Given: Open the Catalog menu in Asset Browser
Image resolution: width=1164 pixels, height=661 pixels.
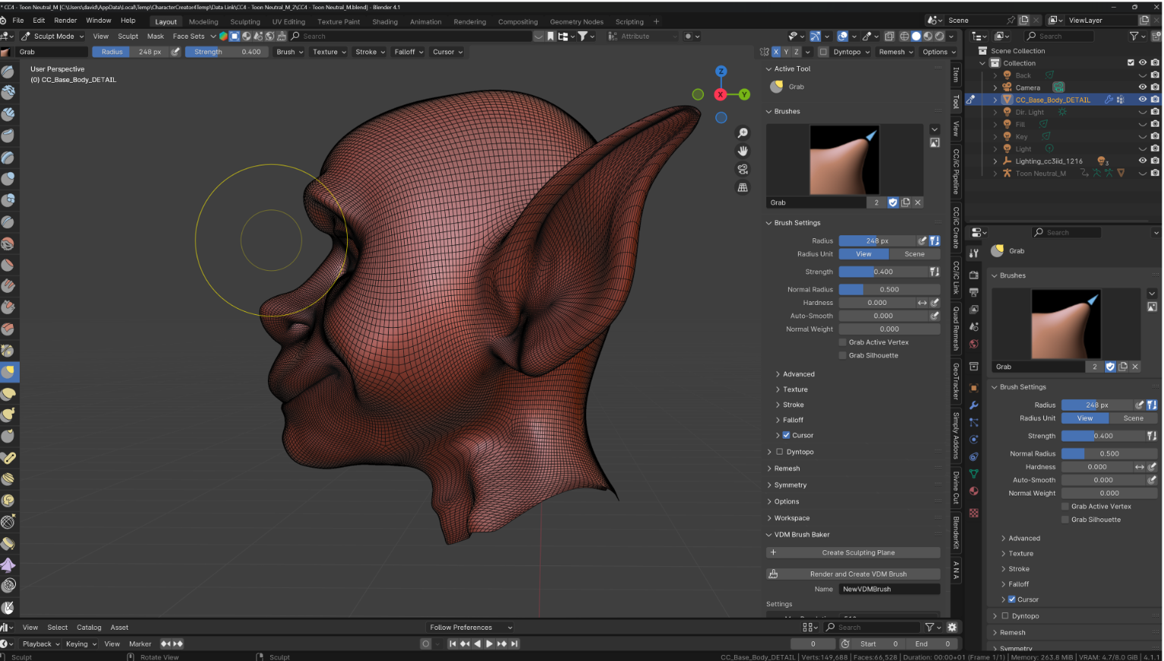Looking at the screenshot, I should click(x=89, y=628).
